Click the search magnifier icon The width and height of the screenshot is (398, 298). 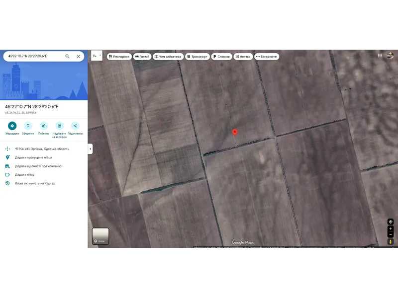[x=67, y=56]
